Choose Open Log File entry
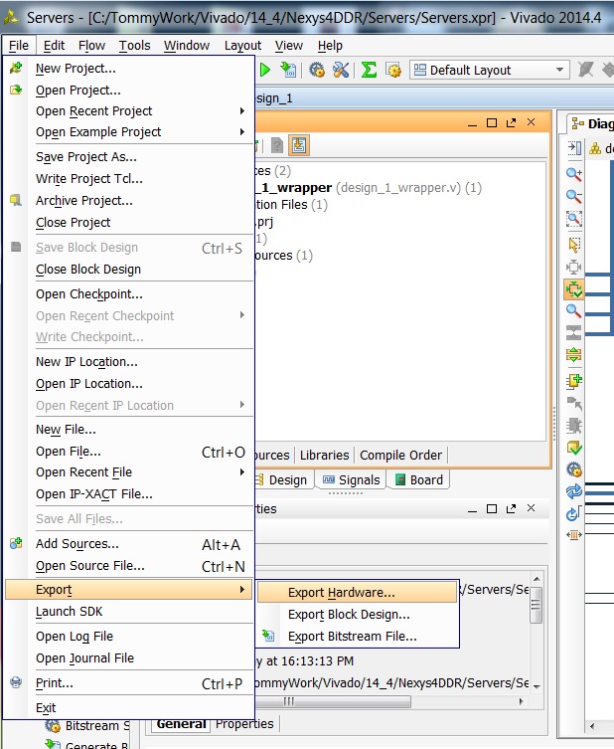614x749 pixels. (129, 637)
